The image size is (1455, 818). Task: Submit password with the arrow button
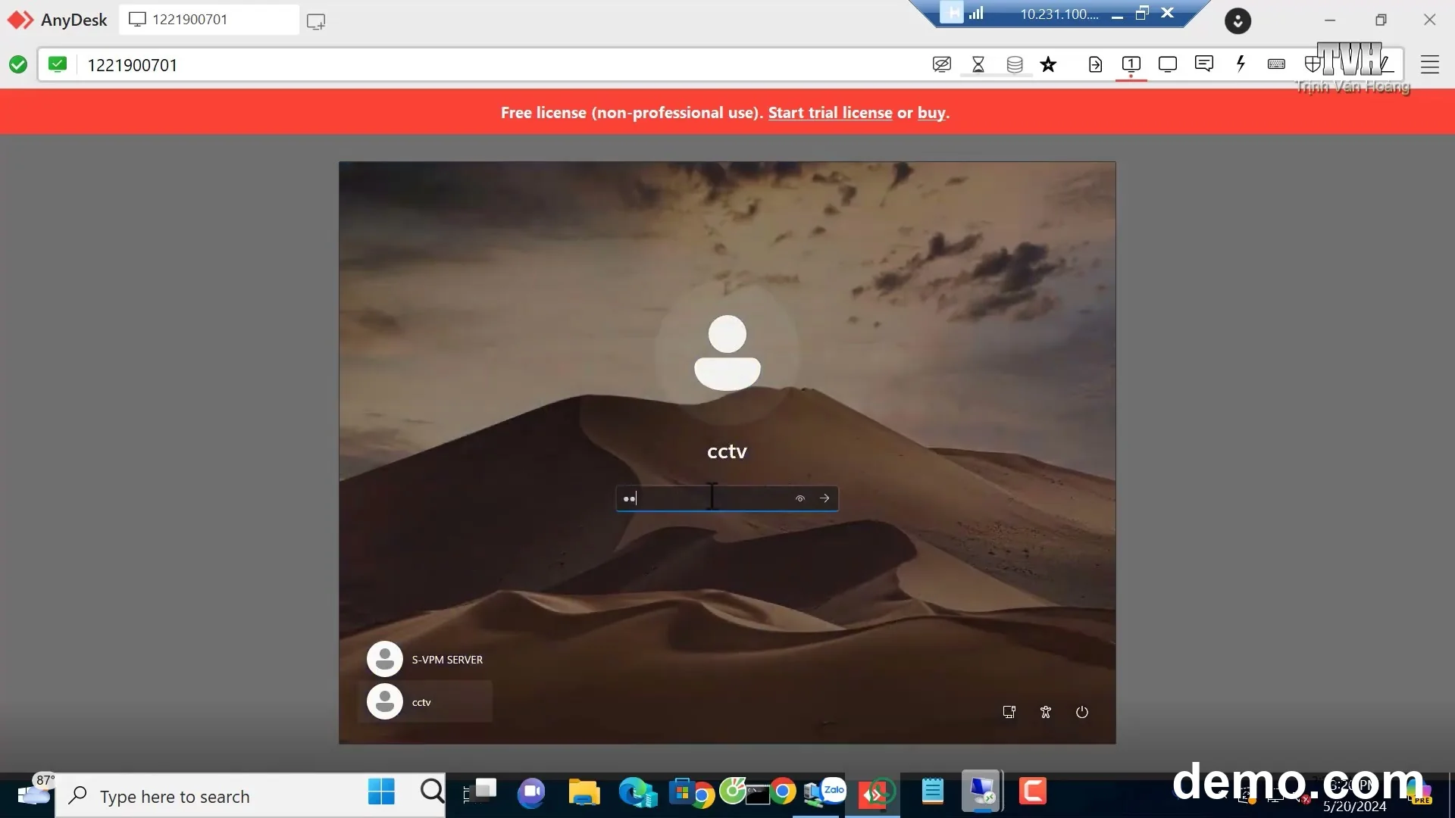[824, 498]
